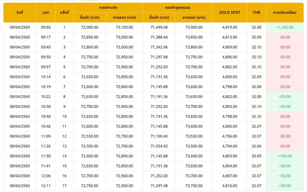
Task: Click the GOLD SPOT column header
Action: [x=230, y=12]
